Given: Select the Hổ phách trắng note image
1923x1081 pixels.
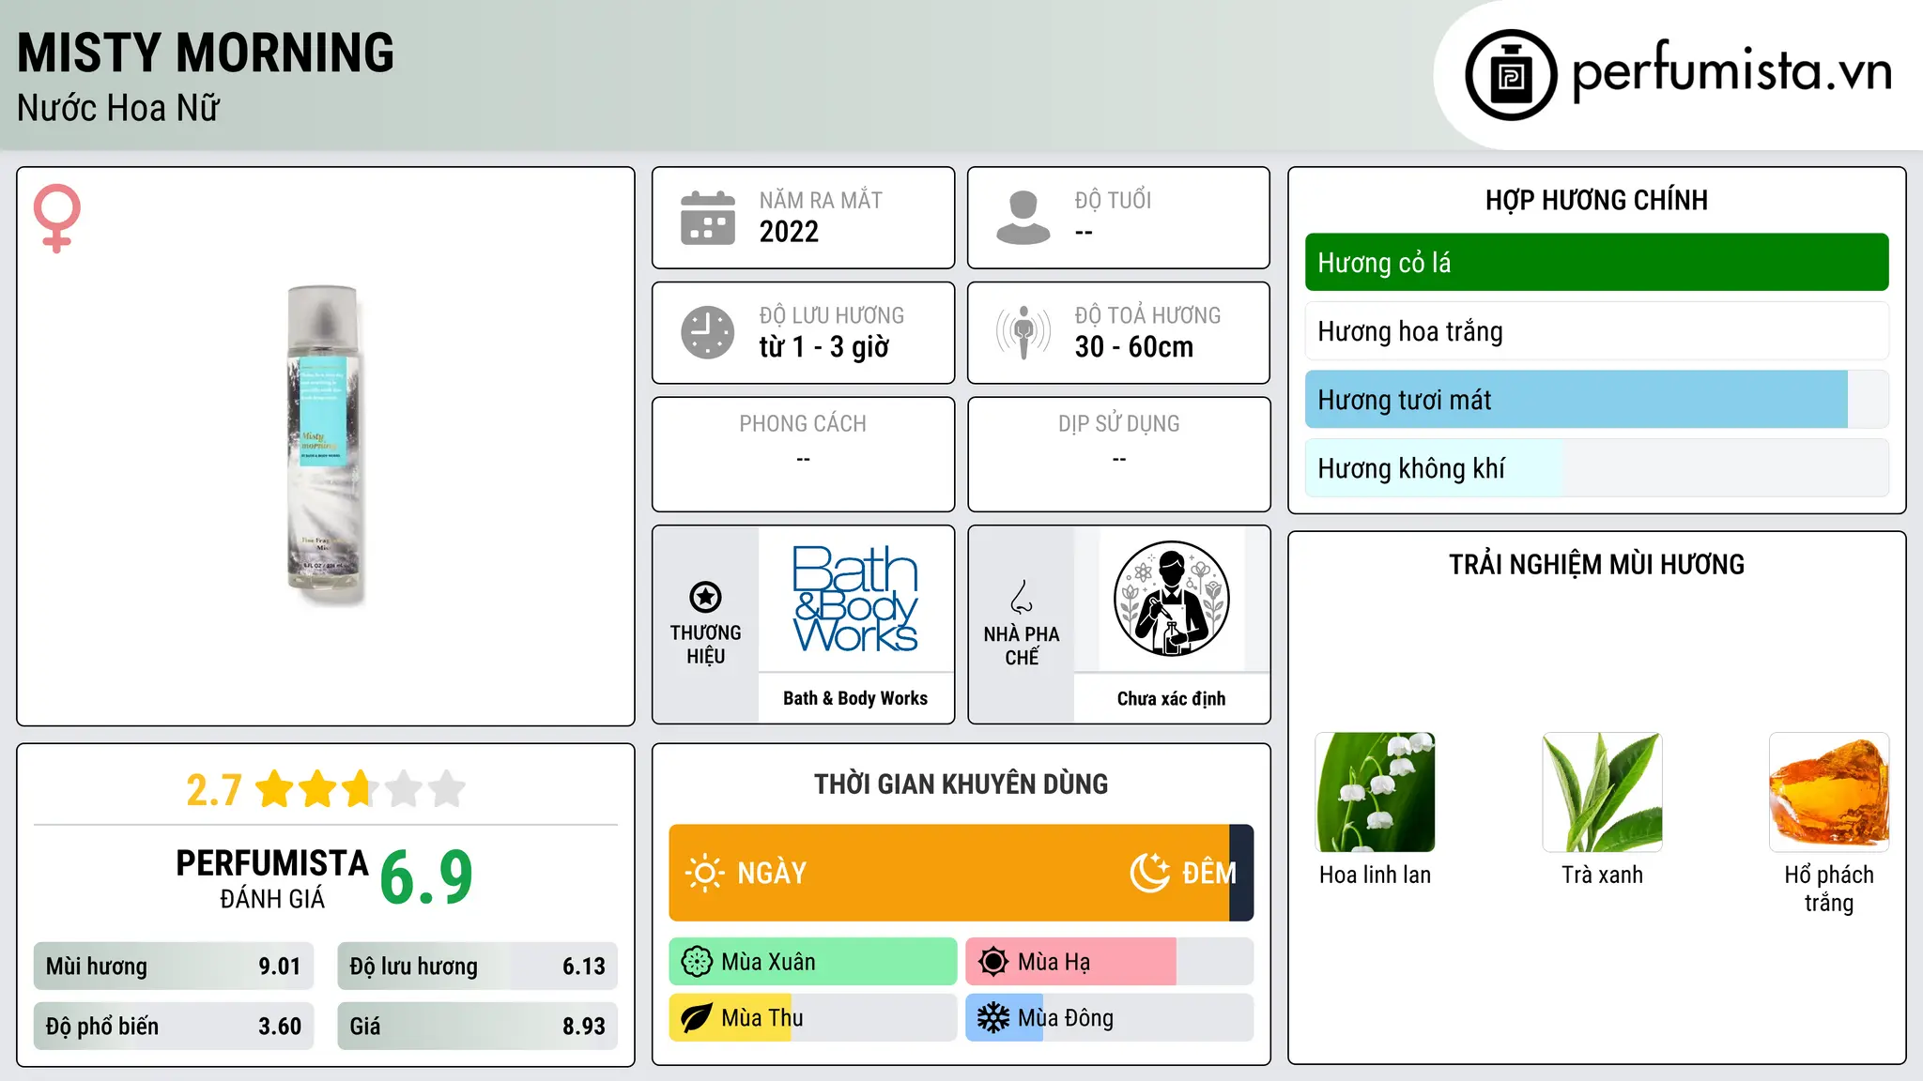Looking at the screenshot, I should (1829, 792).
